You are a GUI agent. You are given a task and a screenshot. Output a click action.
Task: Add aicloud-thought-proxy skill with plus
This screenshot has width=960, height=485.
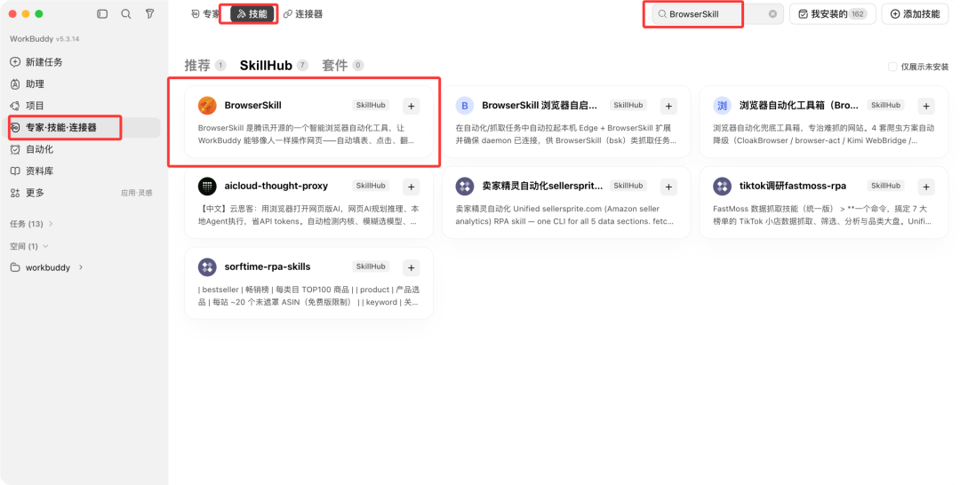point(412,187)
